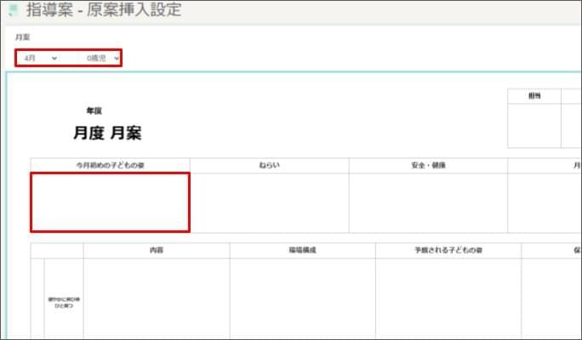This screenshot has width=582, height=340.
Task: Select the 内容 column header
Action: click(x=156, y=251)
